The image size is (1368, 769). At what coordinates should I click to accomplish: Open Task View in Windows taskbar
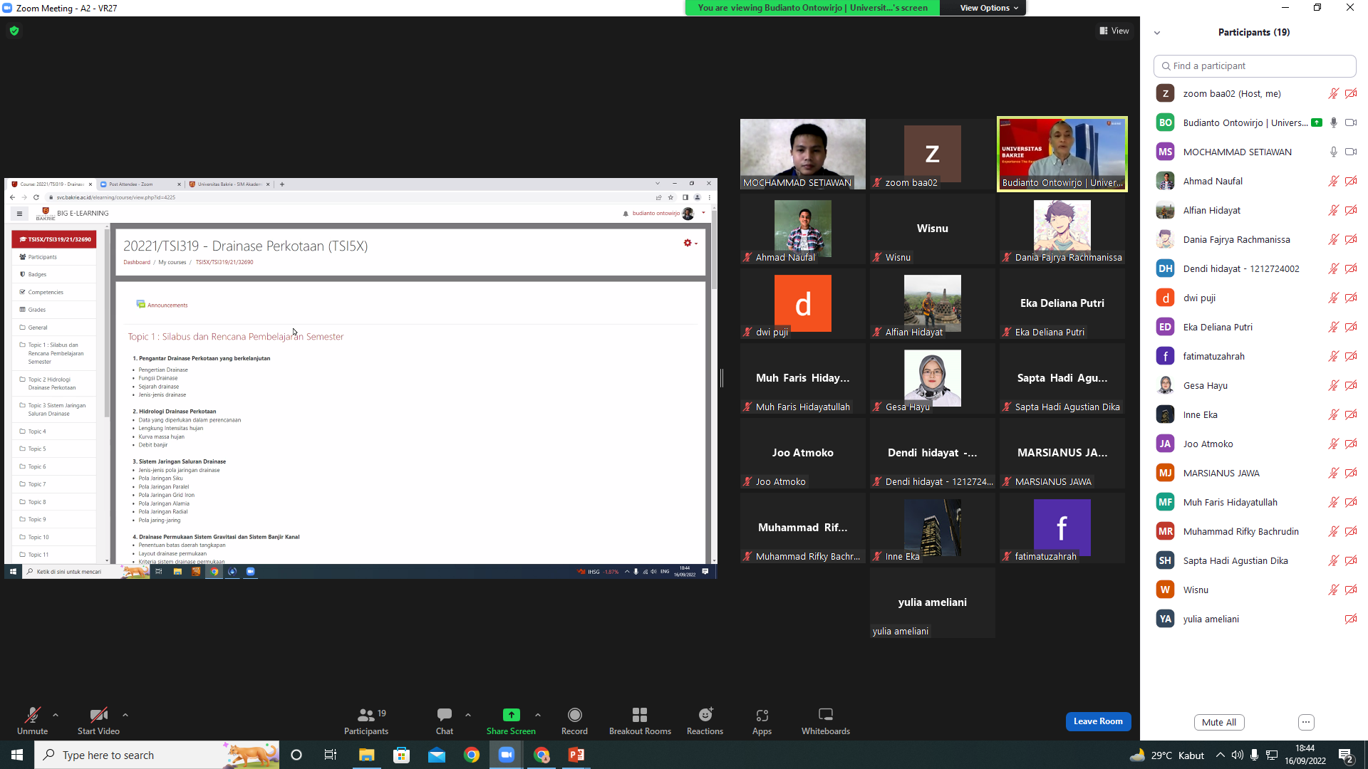click(x=331, y=755)
